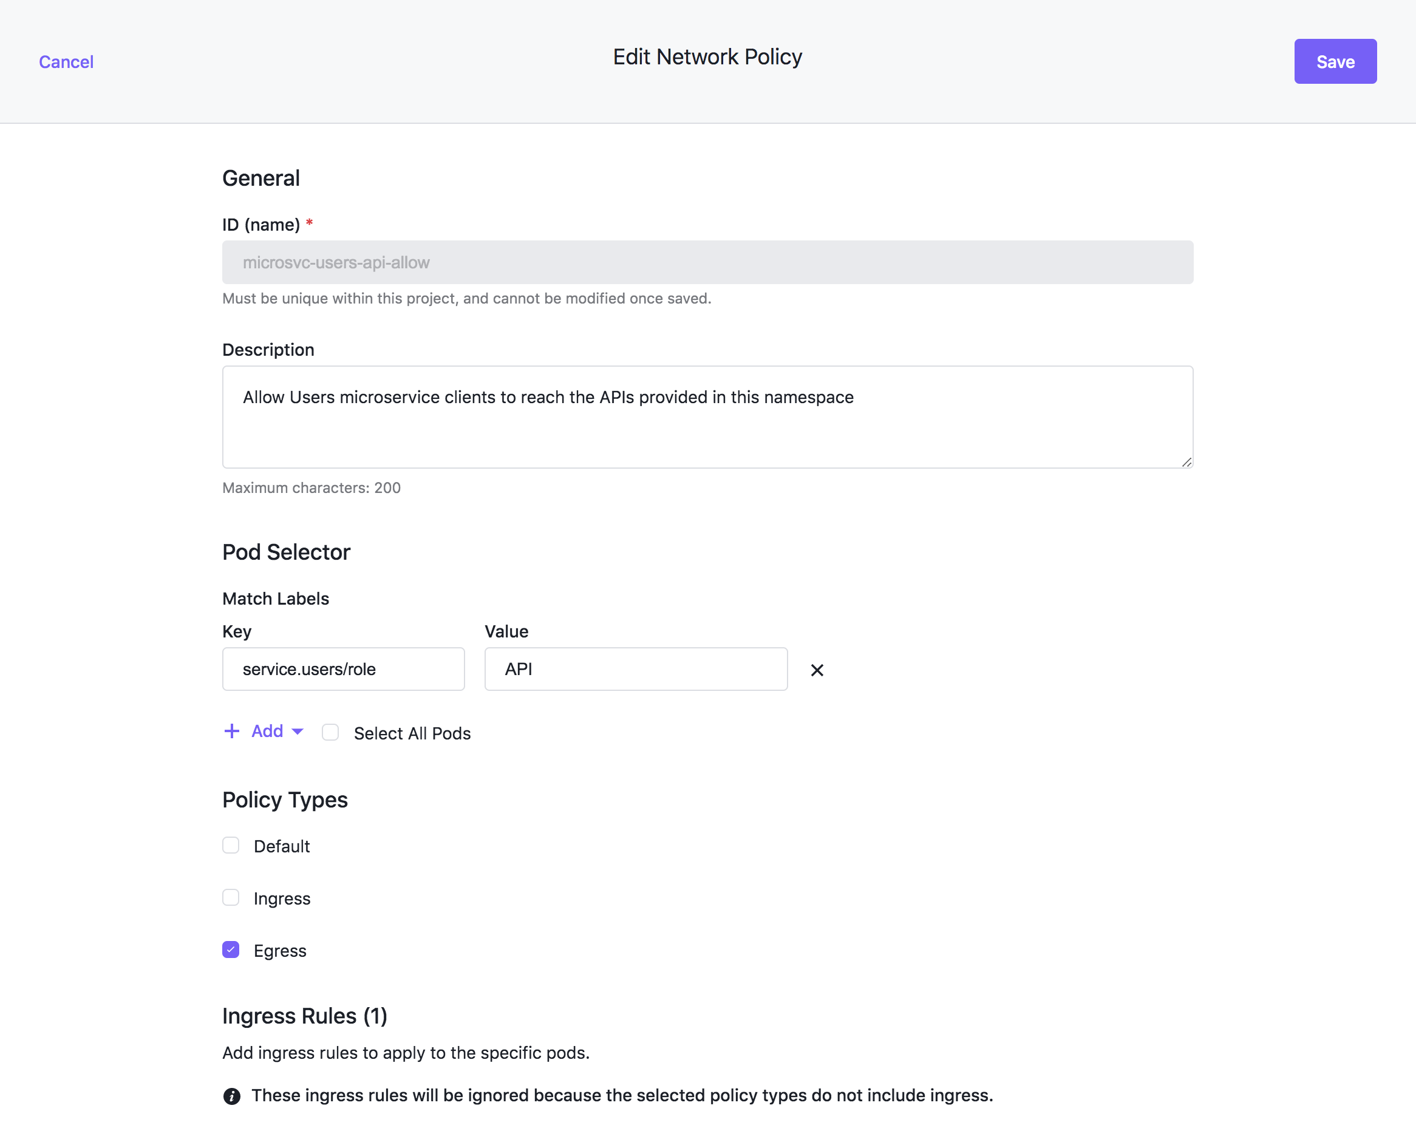Click the Key input field for match labels
The height and width of the screenshot is (1128, 1416).
[x=343, y=669]
